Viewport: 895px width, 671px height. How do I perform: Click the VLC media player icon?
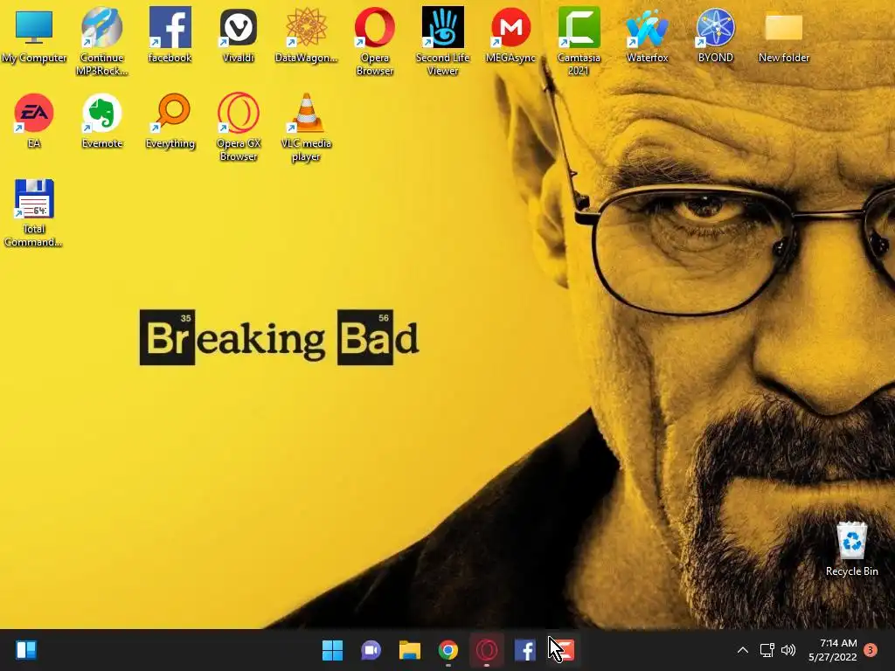point(306,127)
